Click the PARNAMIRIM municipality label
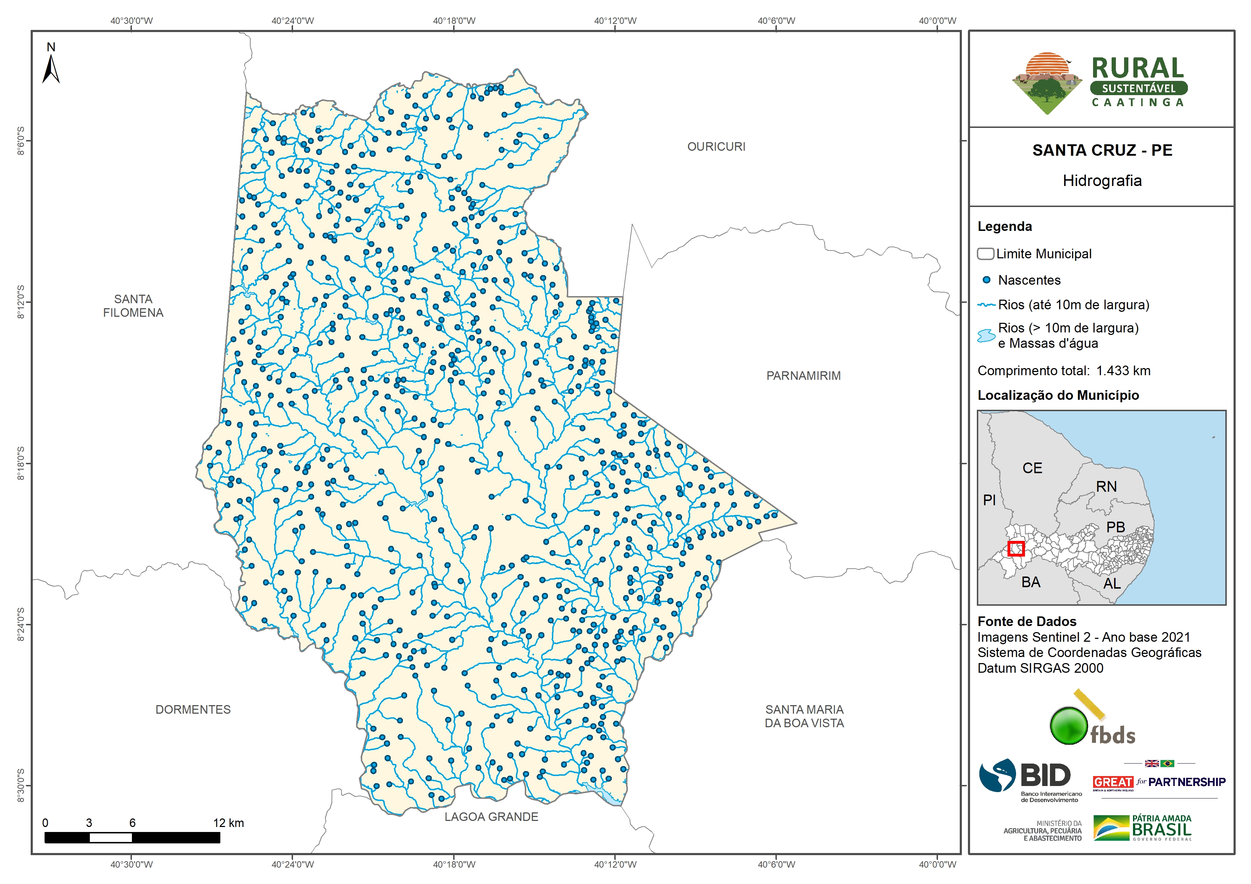Screen dimensions: 1251x884 coord(803,376)
